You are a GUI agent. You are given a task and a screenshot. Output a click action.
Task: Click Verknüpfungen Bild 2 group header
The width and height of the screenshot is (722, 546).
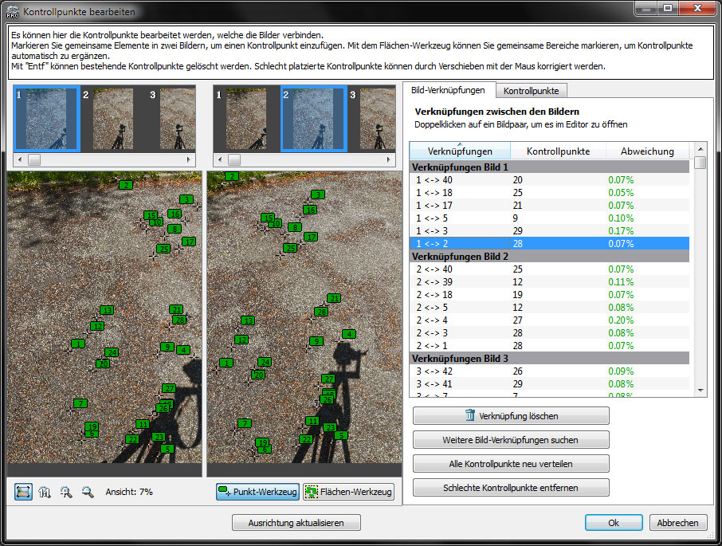point(549,257)
